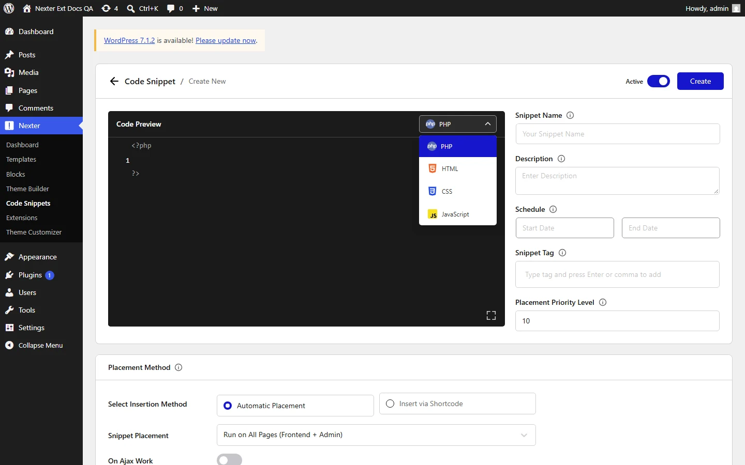Click the WordPress logo in admin bar

[x=9, y=8]
